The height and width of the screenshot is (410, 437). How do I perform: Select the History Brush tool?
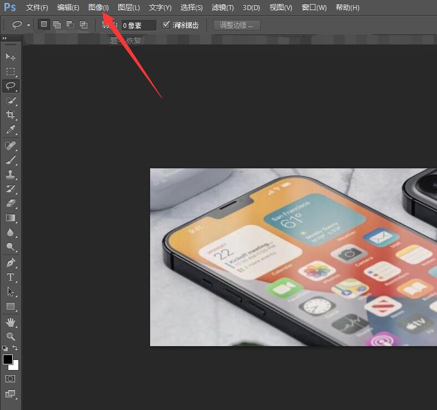click(x=11, y=189)
